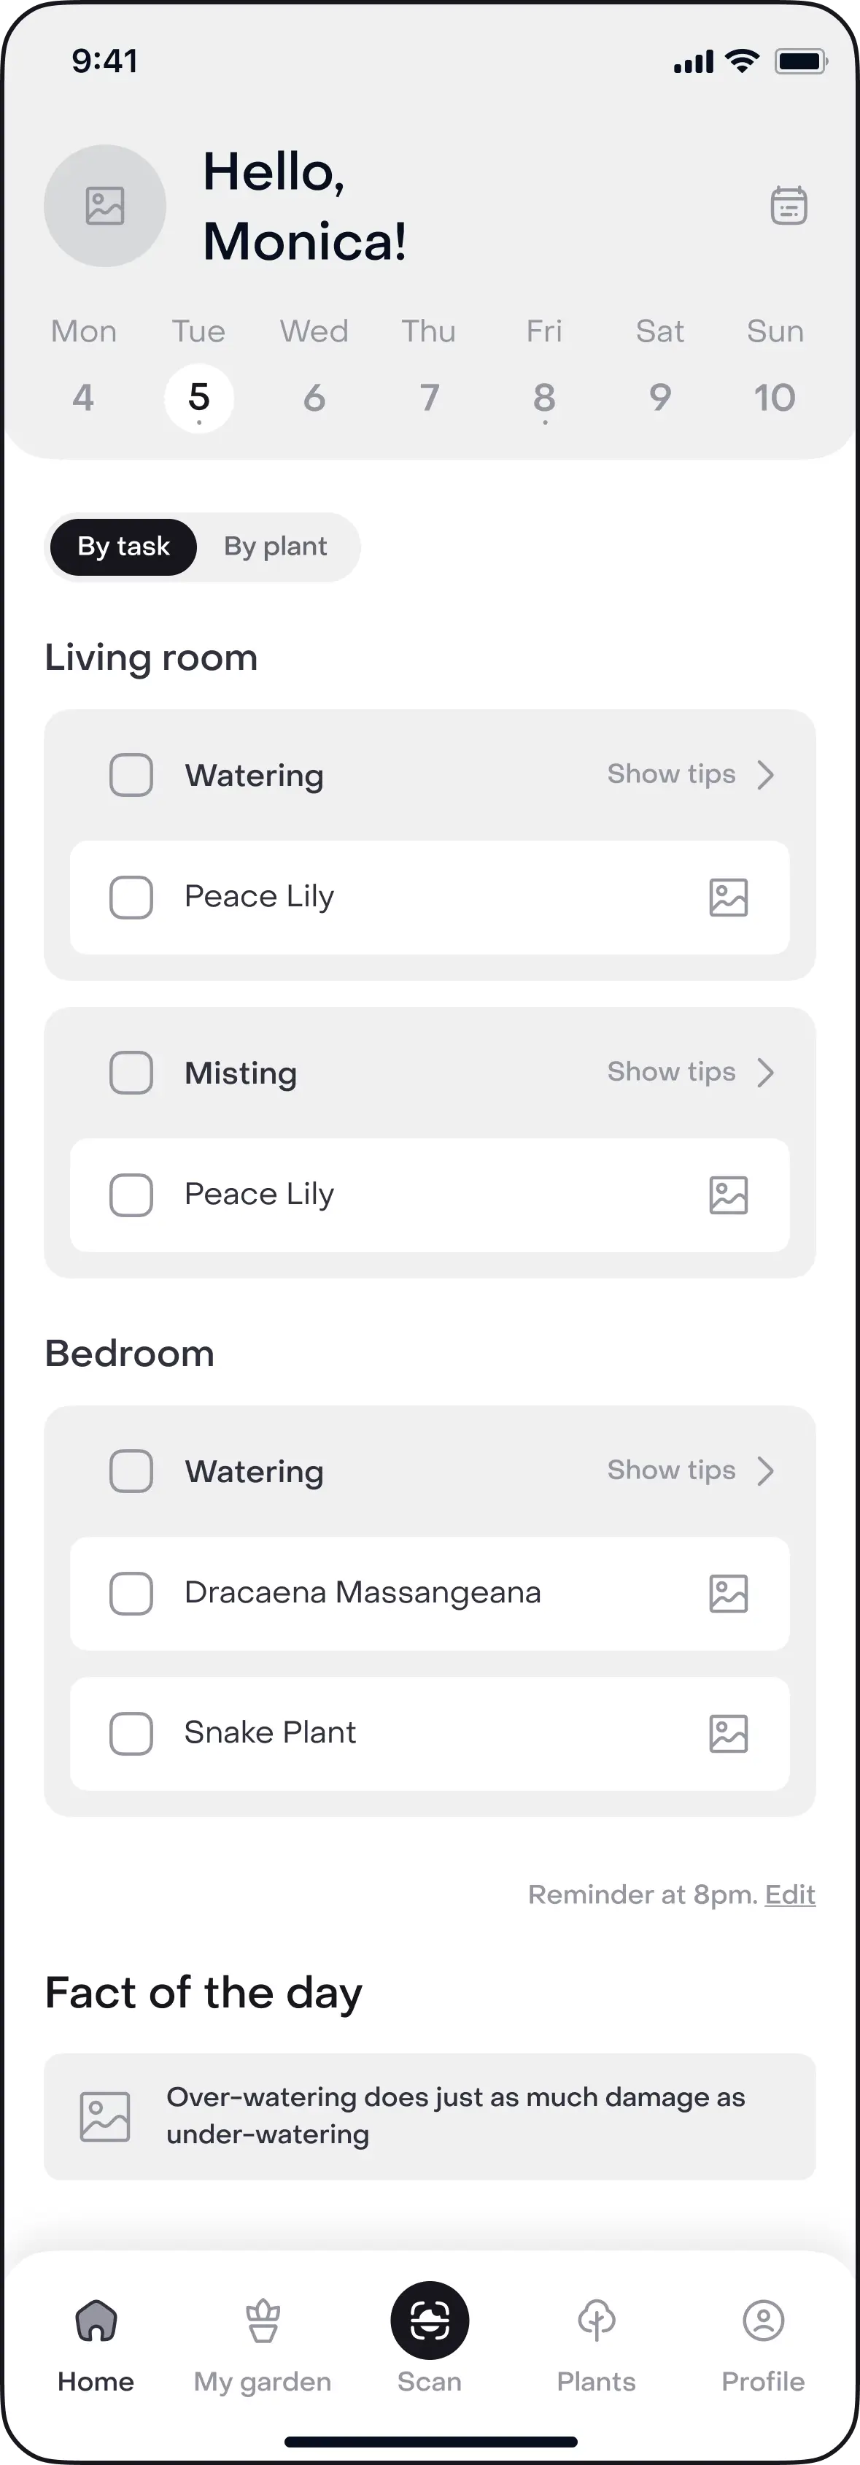Tap the Home tab icon
This screenshot has height=2465, width=860.
tap(96, 2321)
